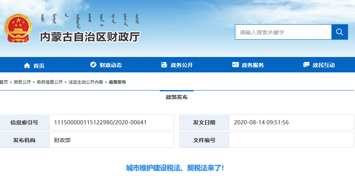Open the 首页 navigation menu item
Image resolution: width=355 pixels, height=176 pixels.
tap(39, 65)
